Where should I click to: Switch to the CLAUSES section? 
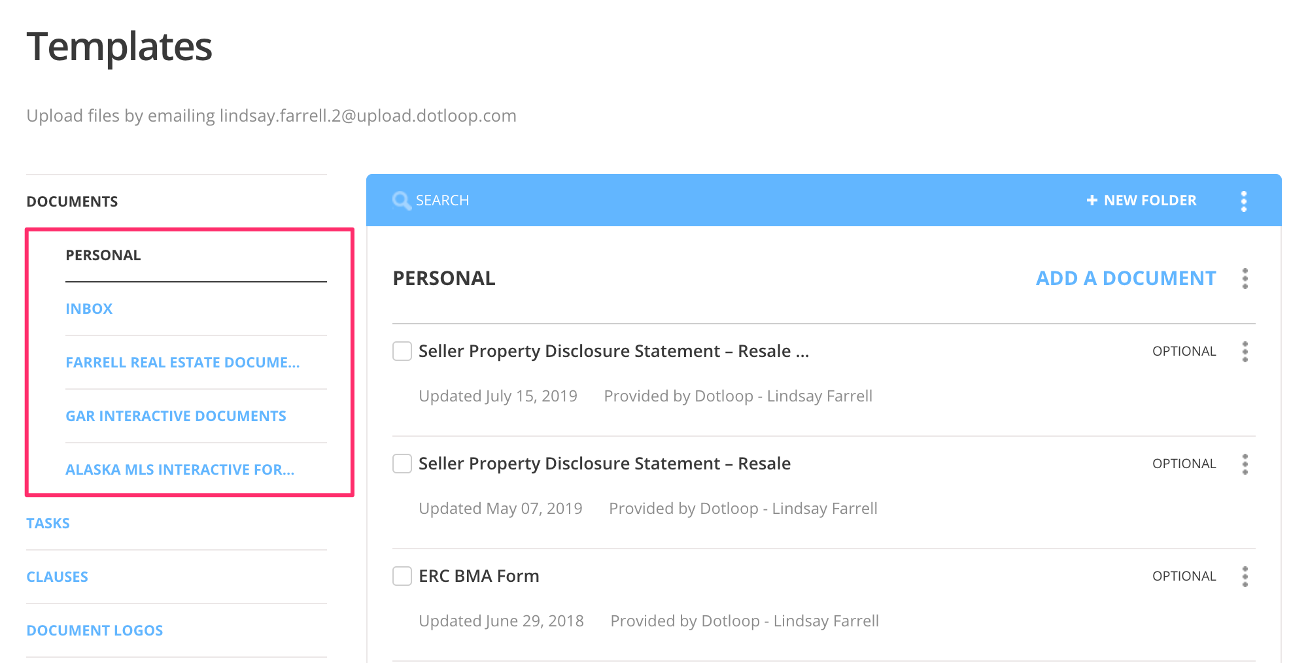click(x=57, y=576)
